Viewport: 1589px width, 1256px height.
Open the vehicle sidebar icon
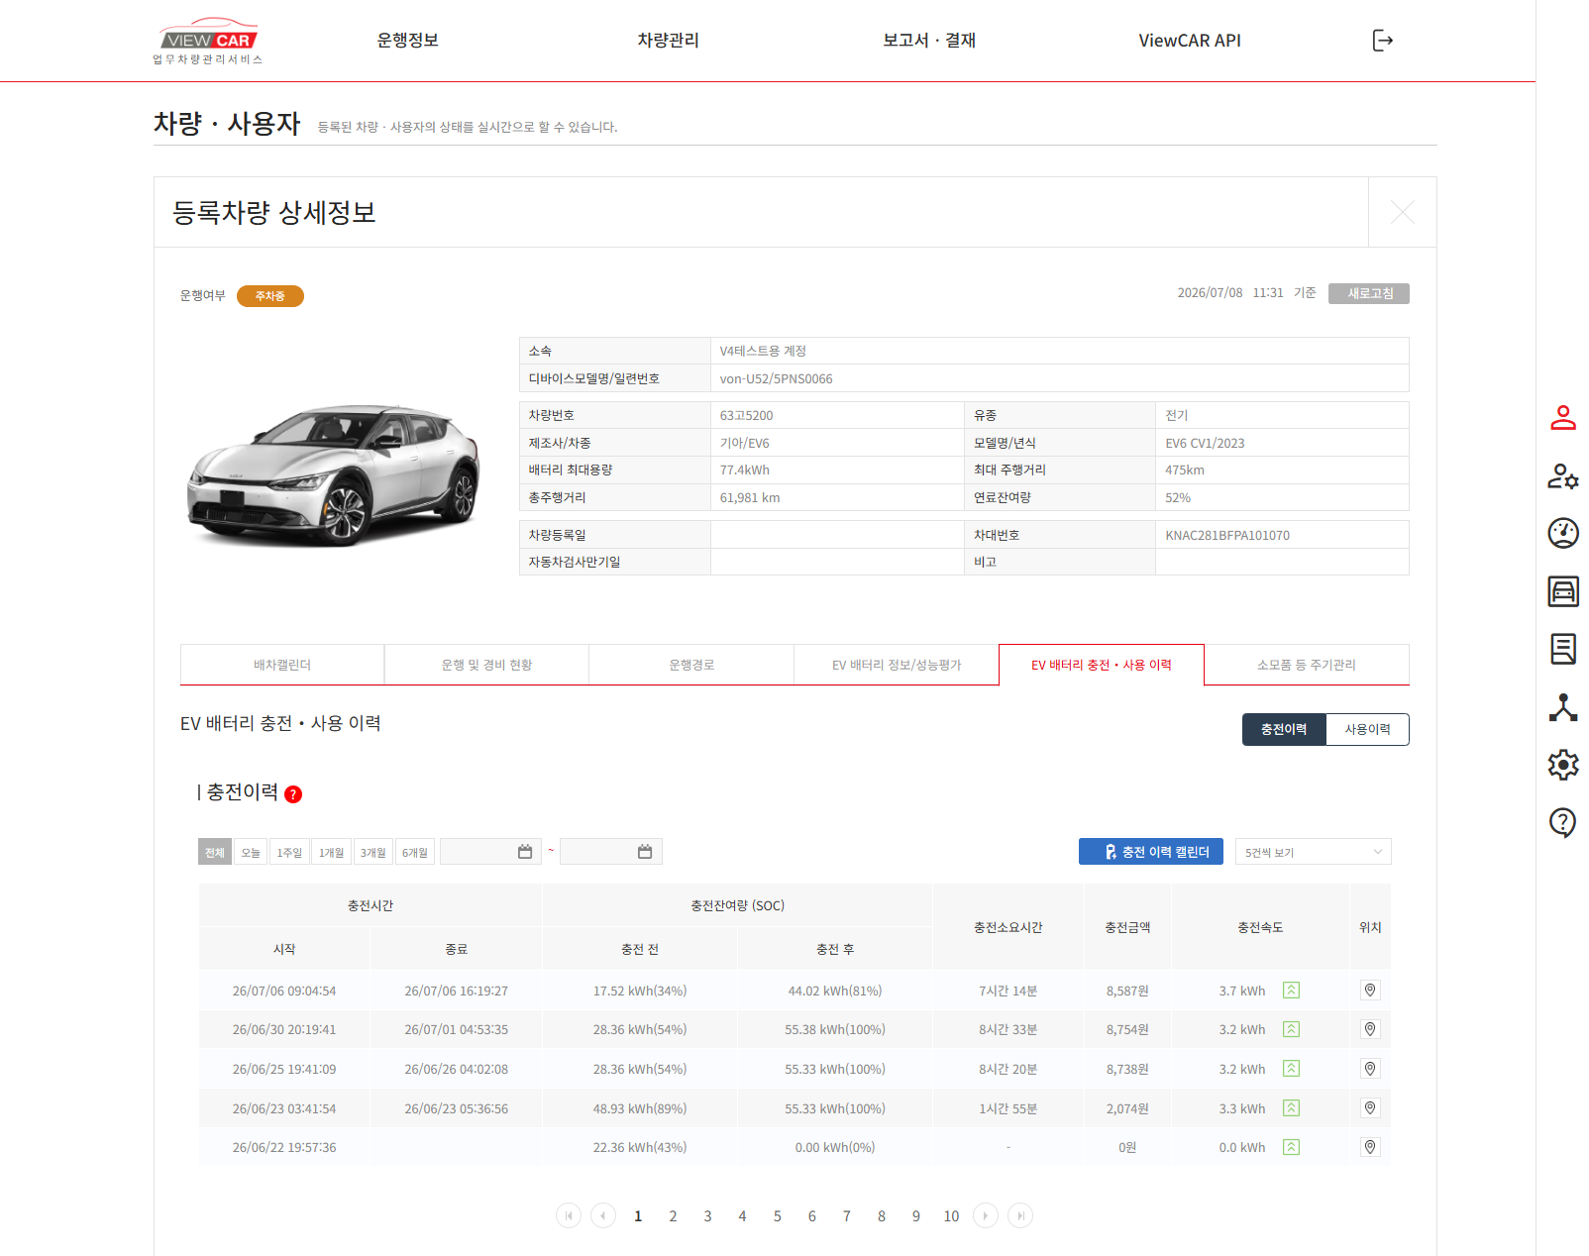click(x=1563, y=591)
